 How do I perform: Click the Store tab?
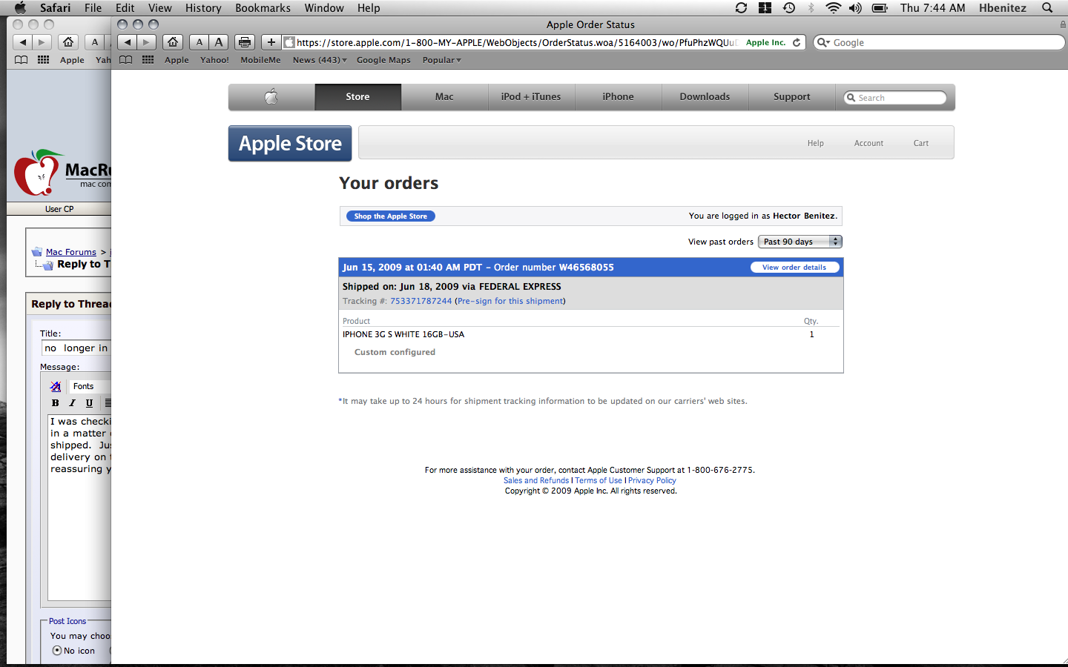[x=357, y=96]
